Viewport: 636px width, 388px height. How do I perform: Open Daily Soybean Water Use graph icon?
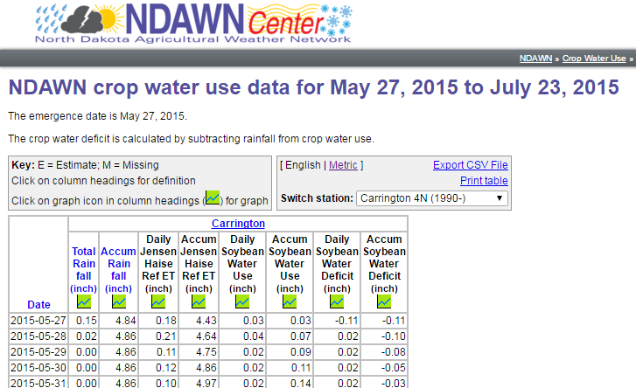tap(242, 301)
